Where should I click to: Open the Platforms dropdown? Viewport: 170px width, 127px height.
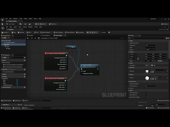point(53,24)
